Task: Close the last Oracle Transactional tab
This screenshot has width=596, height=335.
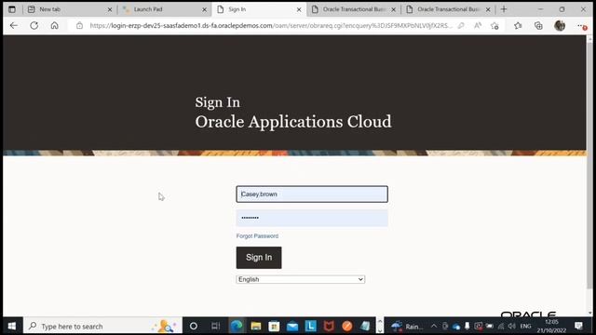Action: [x=488, y=9]
